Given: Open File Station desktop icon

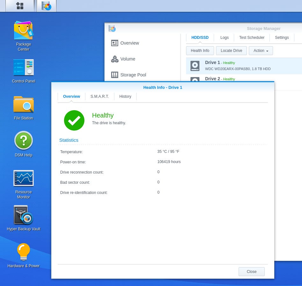Looking at the screenshot, I should click(x=24, y=108).
